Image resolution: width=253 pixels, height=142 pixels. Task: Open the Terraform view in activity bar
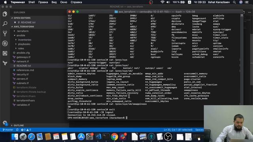(5, 63)
